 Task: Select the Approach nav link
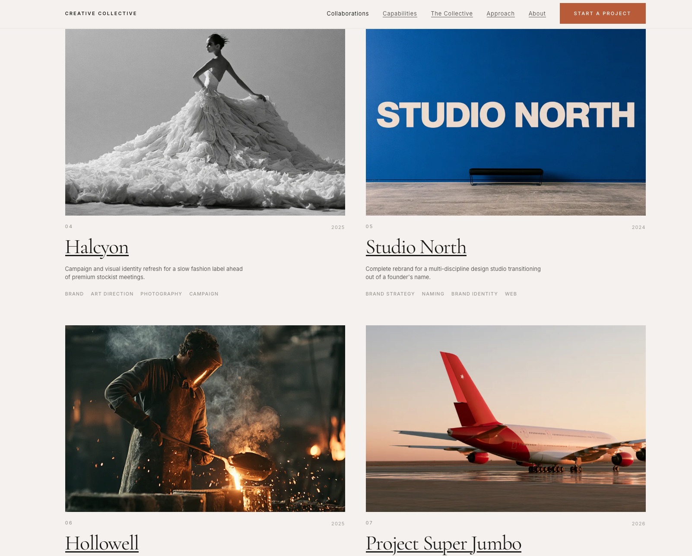(500, 13)
